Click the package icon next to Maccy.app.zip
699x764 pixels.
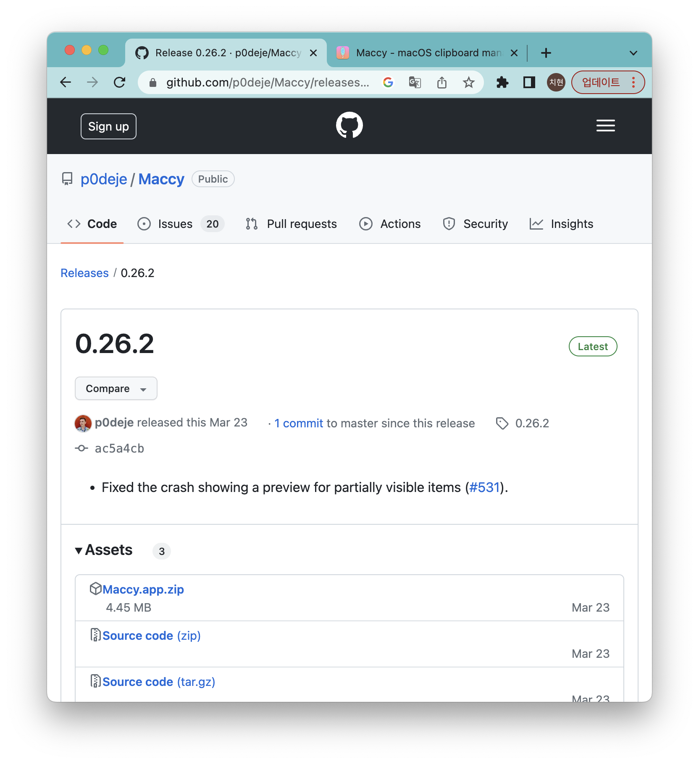[96, 589]
